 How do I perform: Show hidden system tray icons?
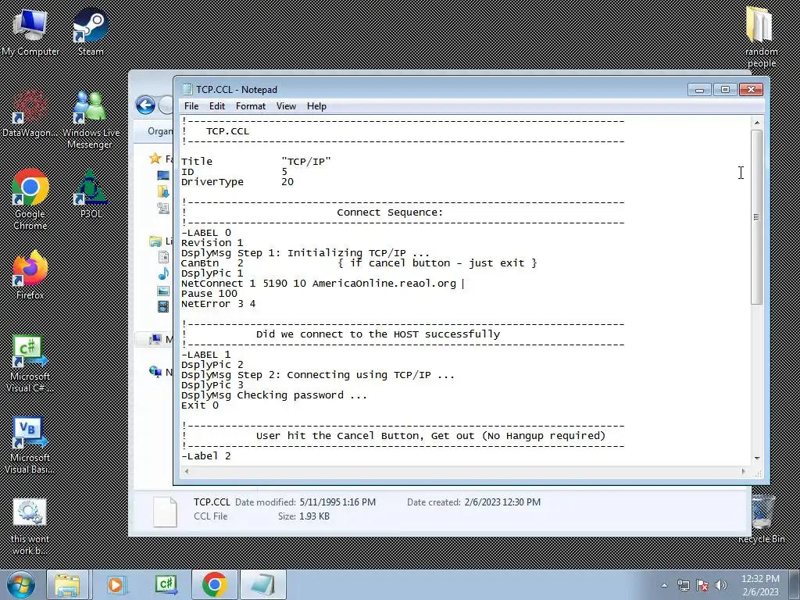tap(664, 585)
